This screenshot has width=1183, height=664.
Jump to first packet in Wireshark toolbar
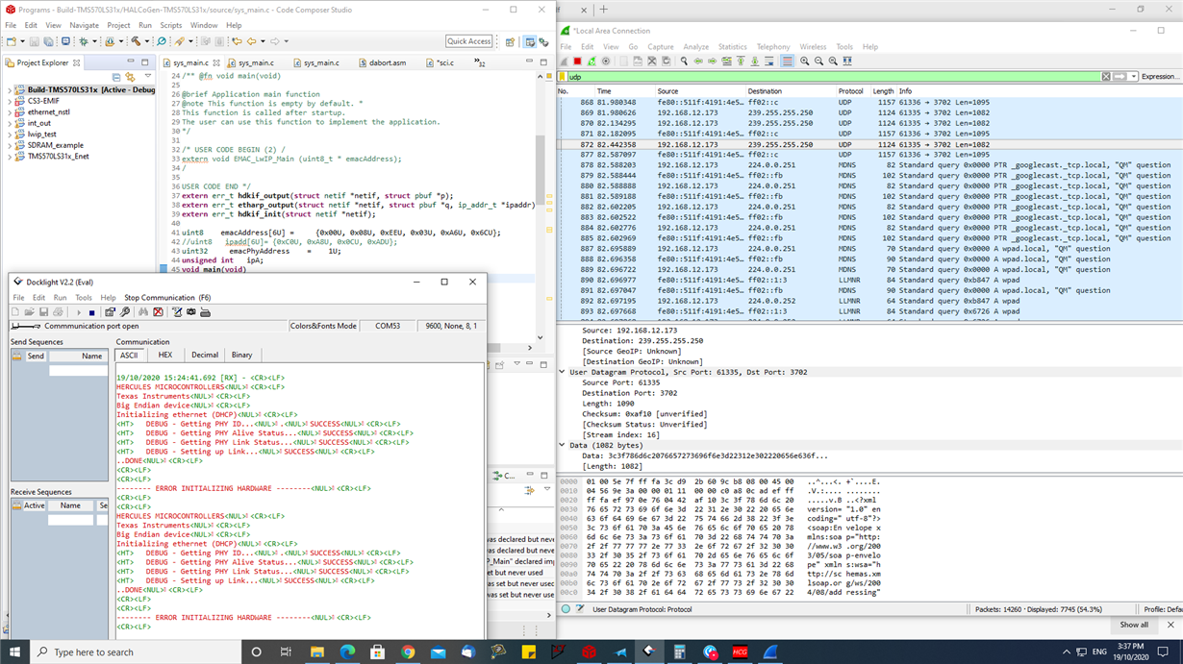pyautogui.click(x=741, y=61)
